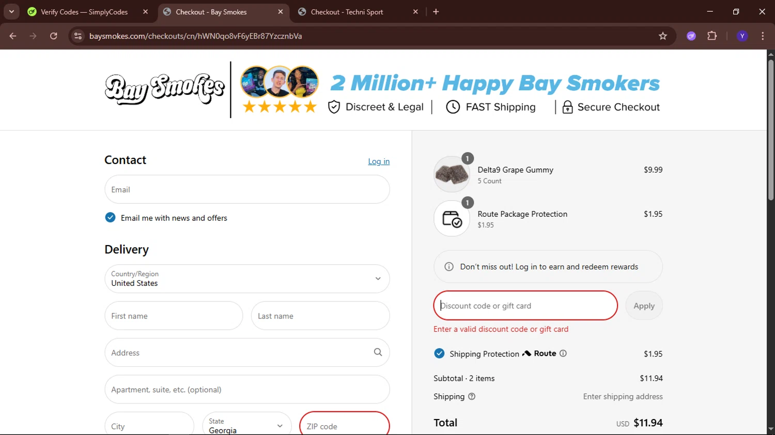Toggle Email me with news and offers
Screen dimensions: 775x435
click(110, 218)
